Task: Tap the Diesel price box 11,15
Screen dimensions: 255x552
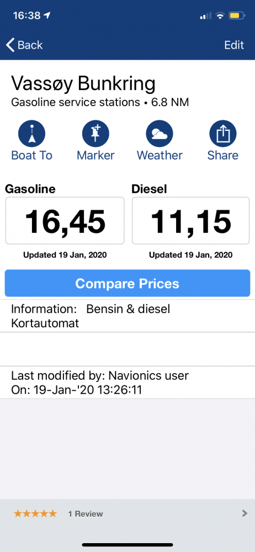Action: (x=190, y=221)
